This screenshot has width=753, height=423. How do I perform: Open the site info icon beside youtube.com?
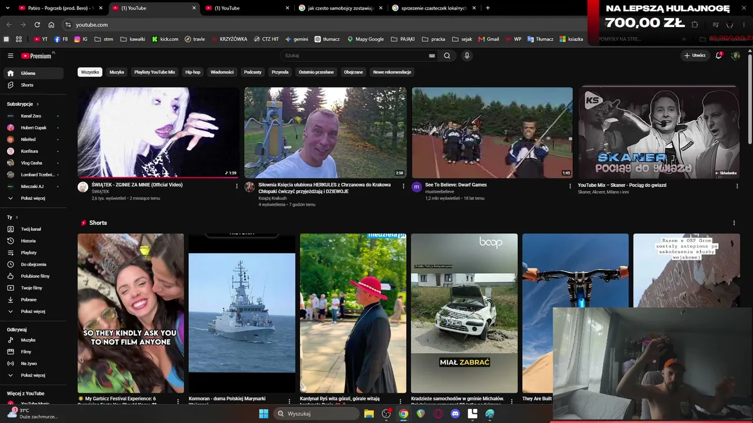[x=68, y=25]
